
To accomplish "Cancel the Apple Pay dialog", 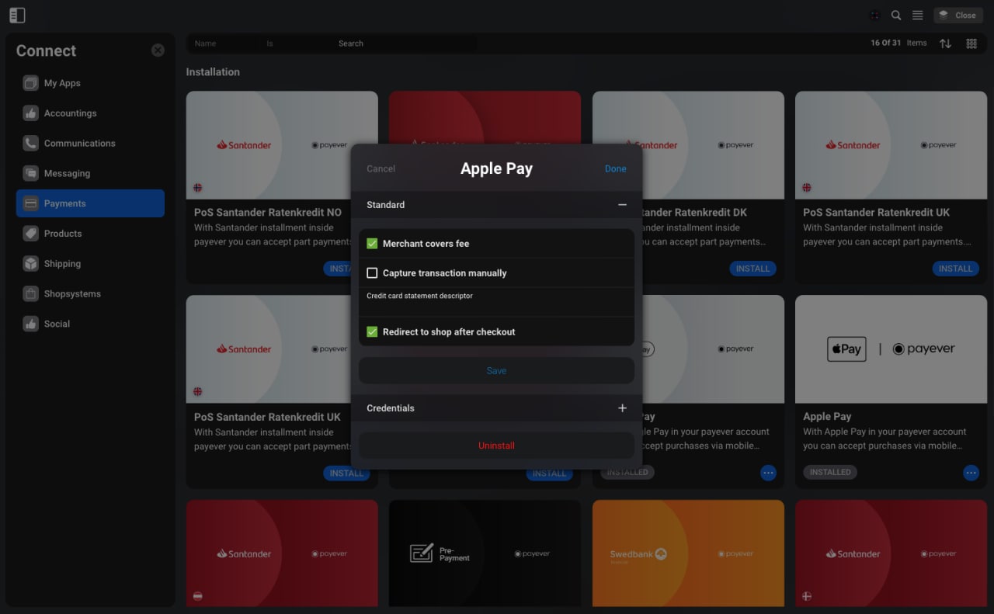I will [381, 169].
